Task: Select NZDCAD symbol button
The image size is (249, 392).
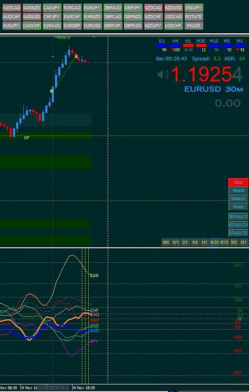Action: point(153,8)
